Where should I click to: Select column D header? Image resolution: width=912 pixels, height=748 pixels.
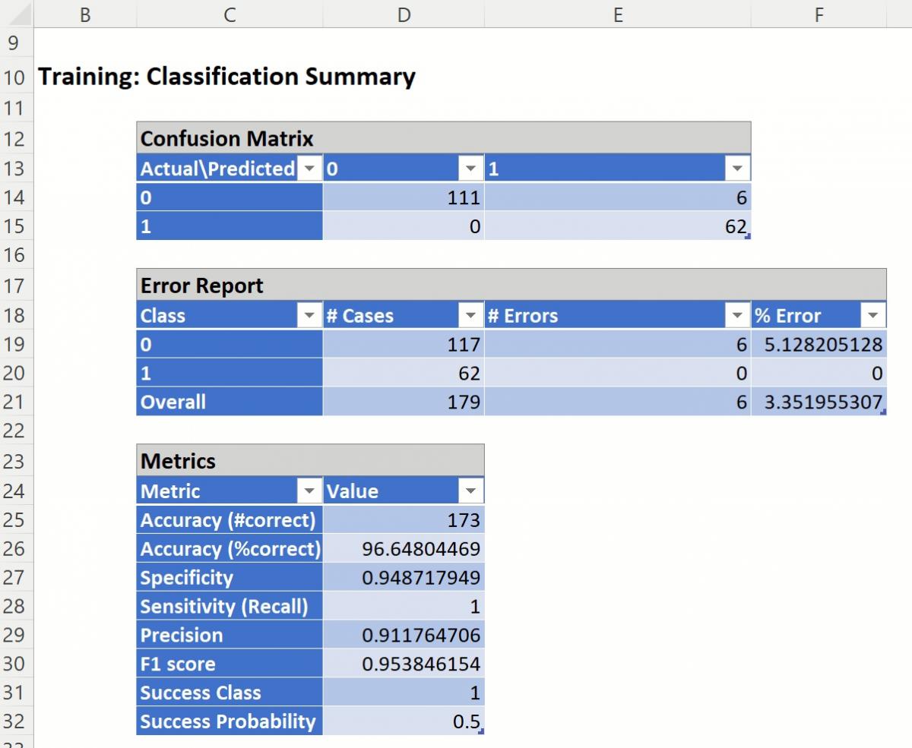tap(404, 14)
